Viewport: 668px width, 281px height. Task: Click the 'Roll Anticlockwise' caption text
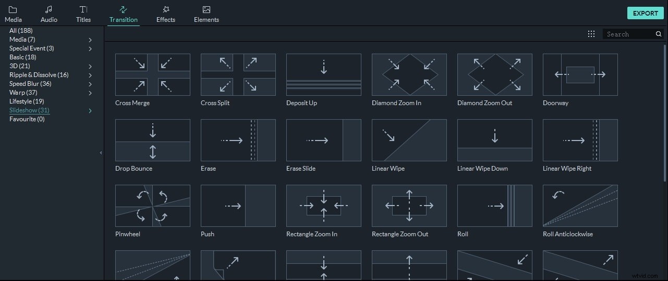[568, 234]
